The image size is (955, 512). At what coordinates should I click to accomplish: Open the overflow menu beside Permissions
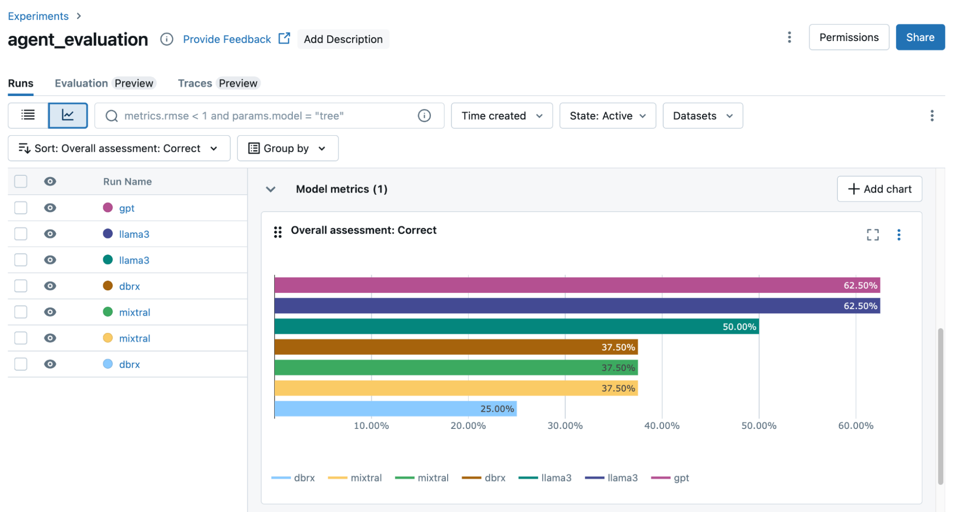789,37
